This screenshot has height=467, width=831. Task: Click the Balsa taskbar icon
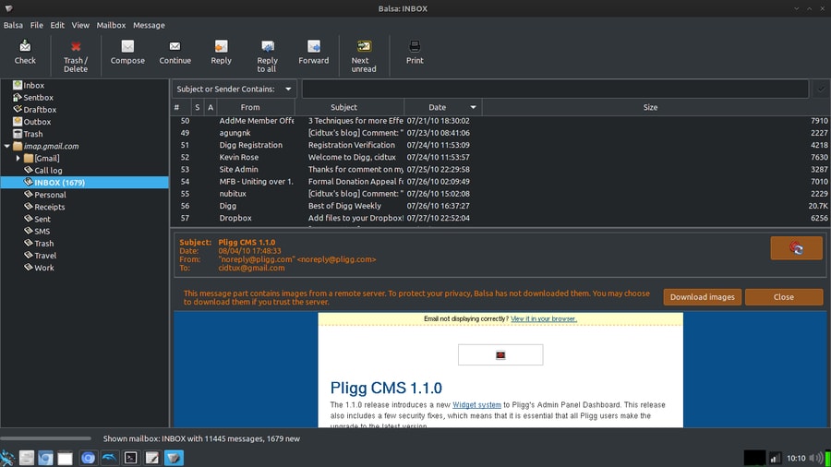tap(174, 458)
